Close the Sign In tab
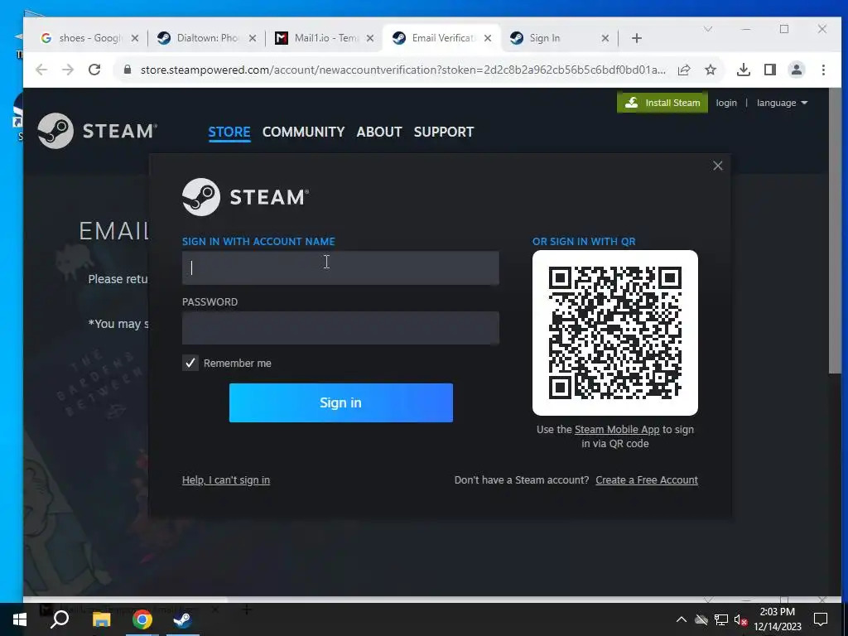 (605, 38)
